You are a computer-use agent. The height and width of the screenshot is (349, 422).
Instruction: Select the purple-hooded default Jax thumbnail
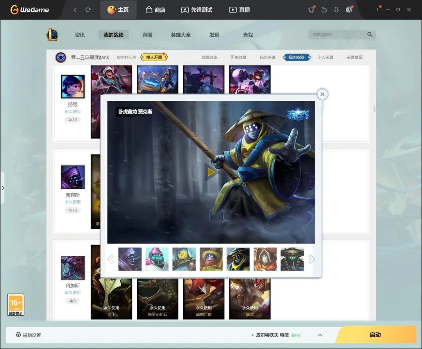coord(130,259)
